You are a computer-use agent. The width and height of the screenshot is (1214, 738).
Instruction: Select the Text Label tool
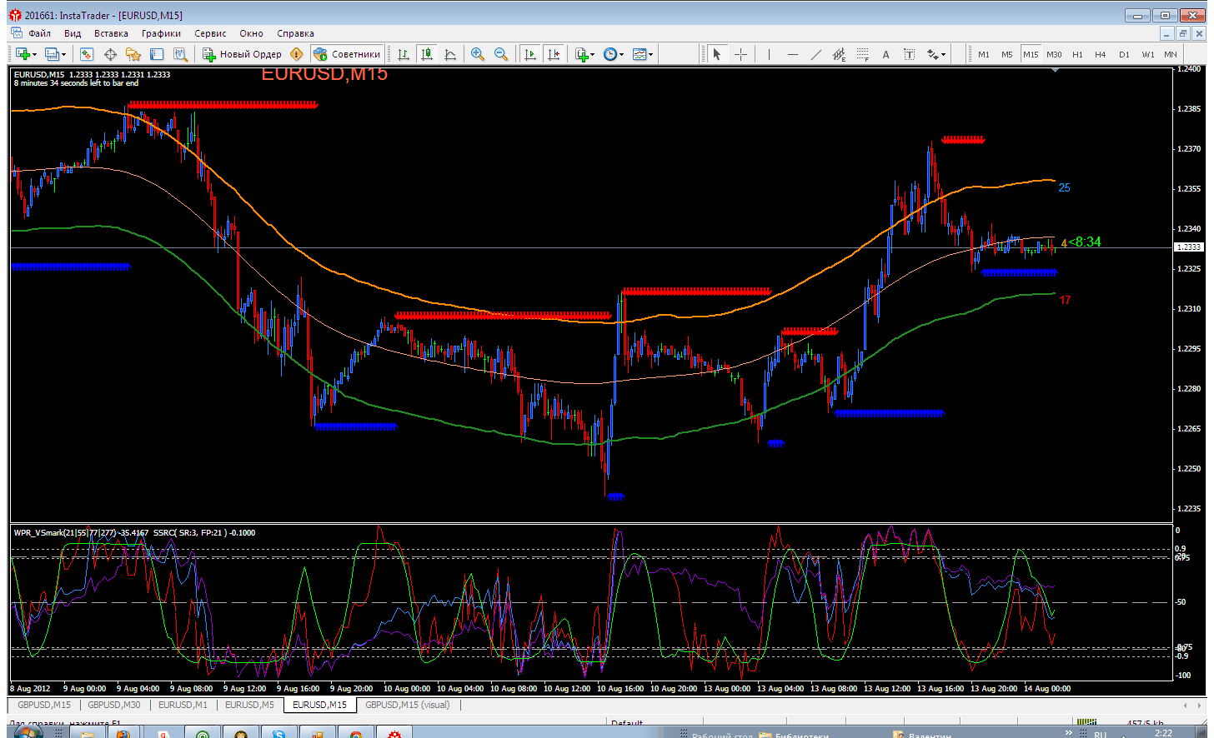[909, 54]
